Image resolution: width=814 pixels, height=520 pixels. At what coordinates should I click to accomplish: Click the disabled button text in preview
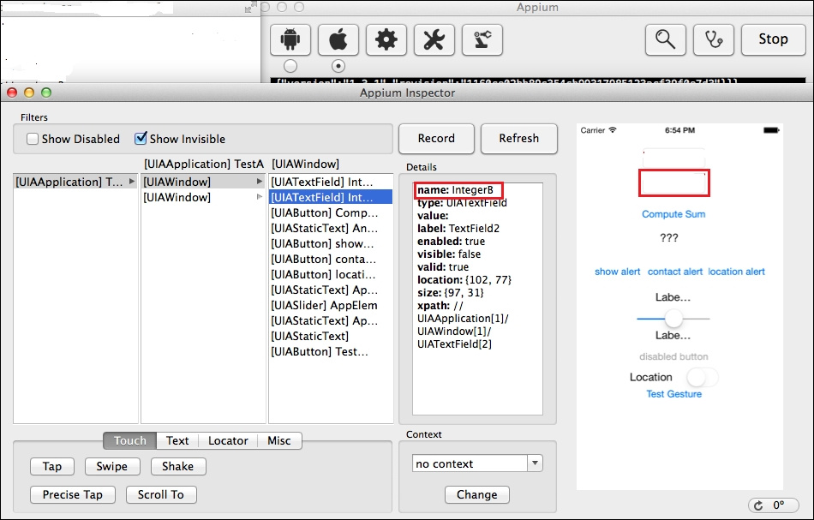click(673, 356)
